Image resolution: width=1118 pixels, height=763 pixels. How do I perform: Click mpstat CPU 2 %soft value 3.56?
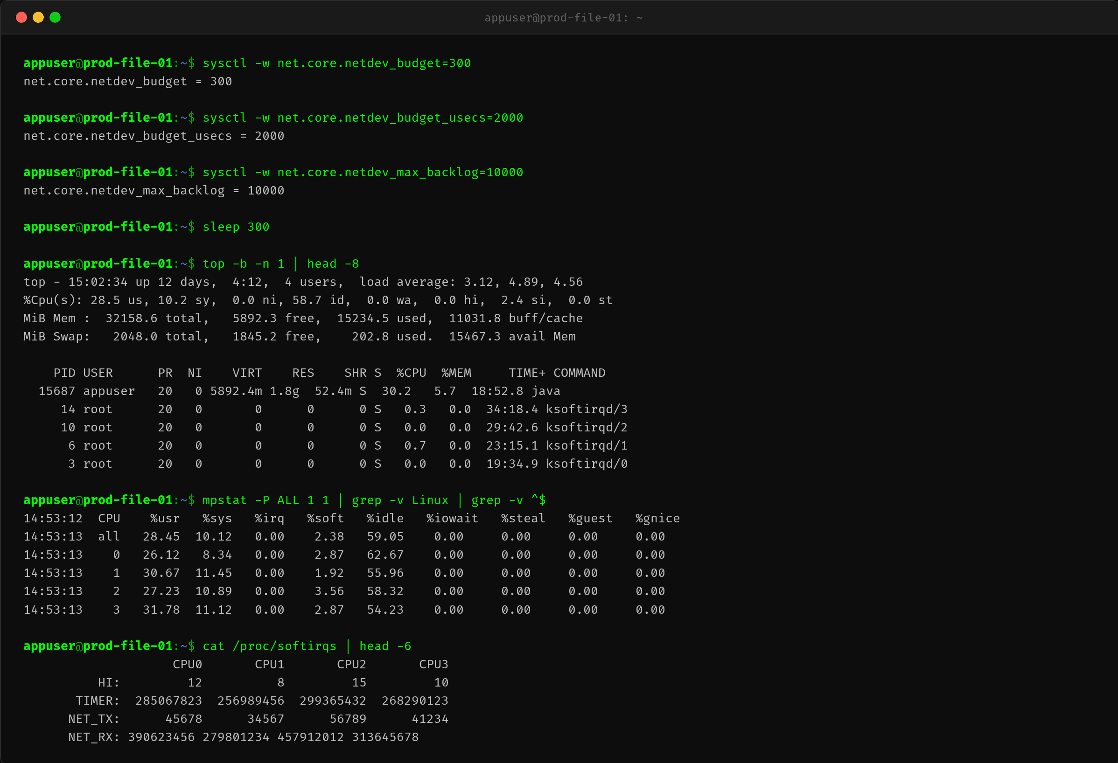pyautogui.click(x=329, y=591)
